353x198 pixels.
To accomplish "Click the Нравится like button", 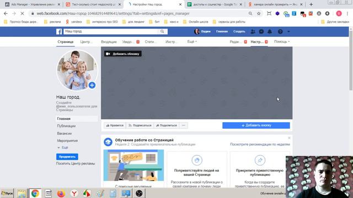I will tap(115, 125).
